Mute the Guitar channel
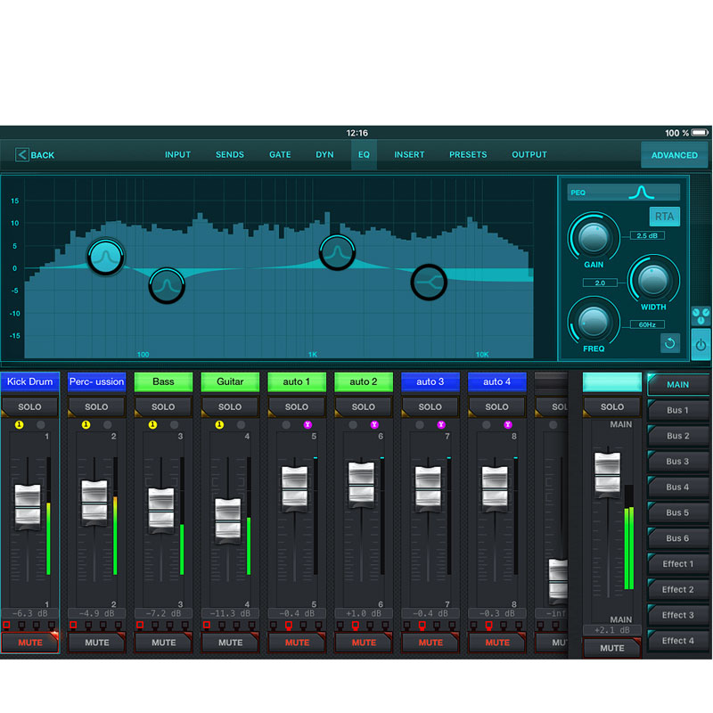Viewport: 713px width, 713px height. pos(230,642)
